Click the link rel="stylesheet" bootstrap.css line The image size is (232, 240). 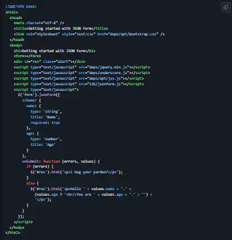(x=89, y=34)
